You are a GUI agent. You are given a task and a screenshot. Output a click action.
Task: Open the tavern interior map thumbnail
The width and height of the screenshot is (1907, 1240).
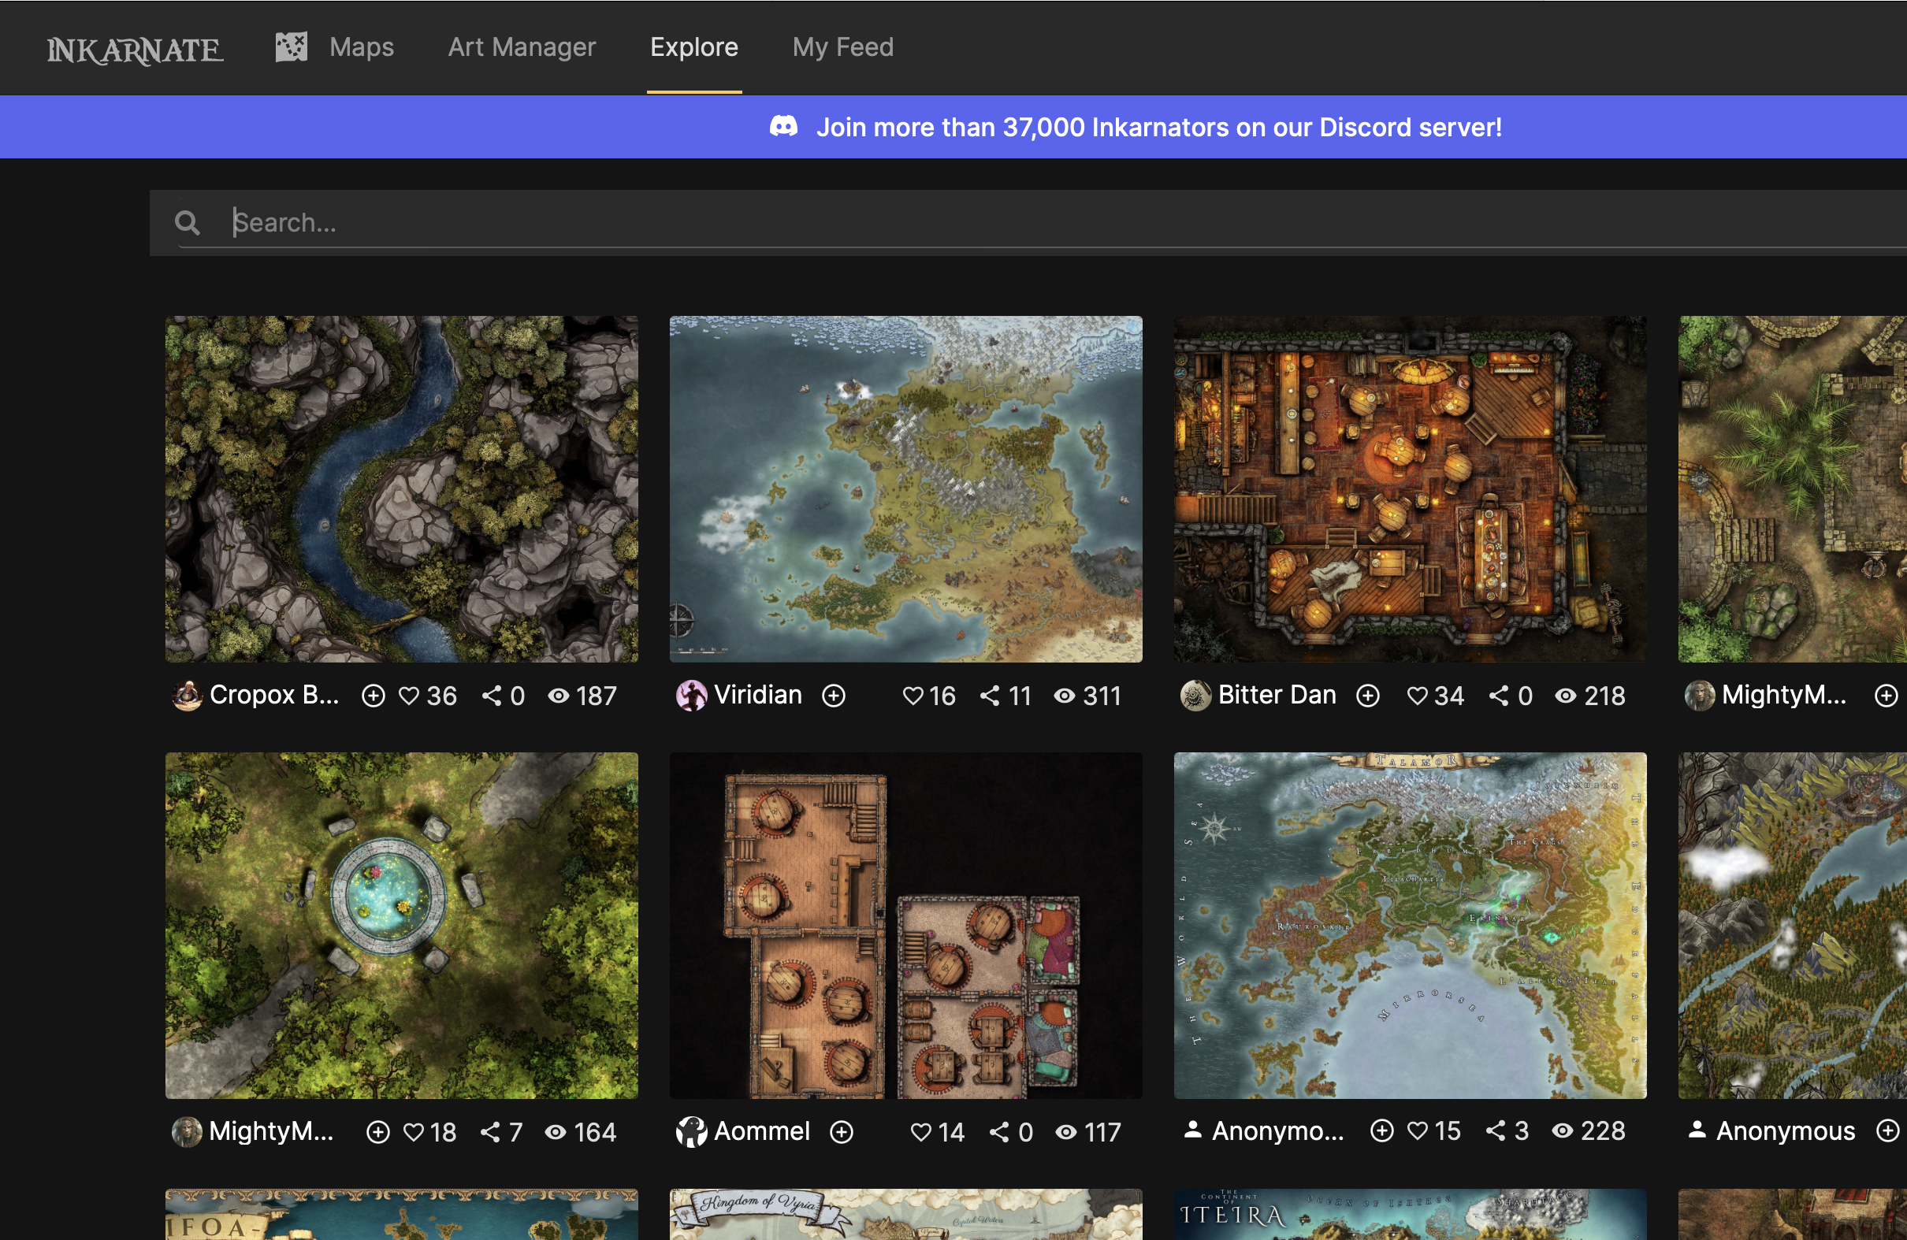1410,488
